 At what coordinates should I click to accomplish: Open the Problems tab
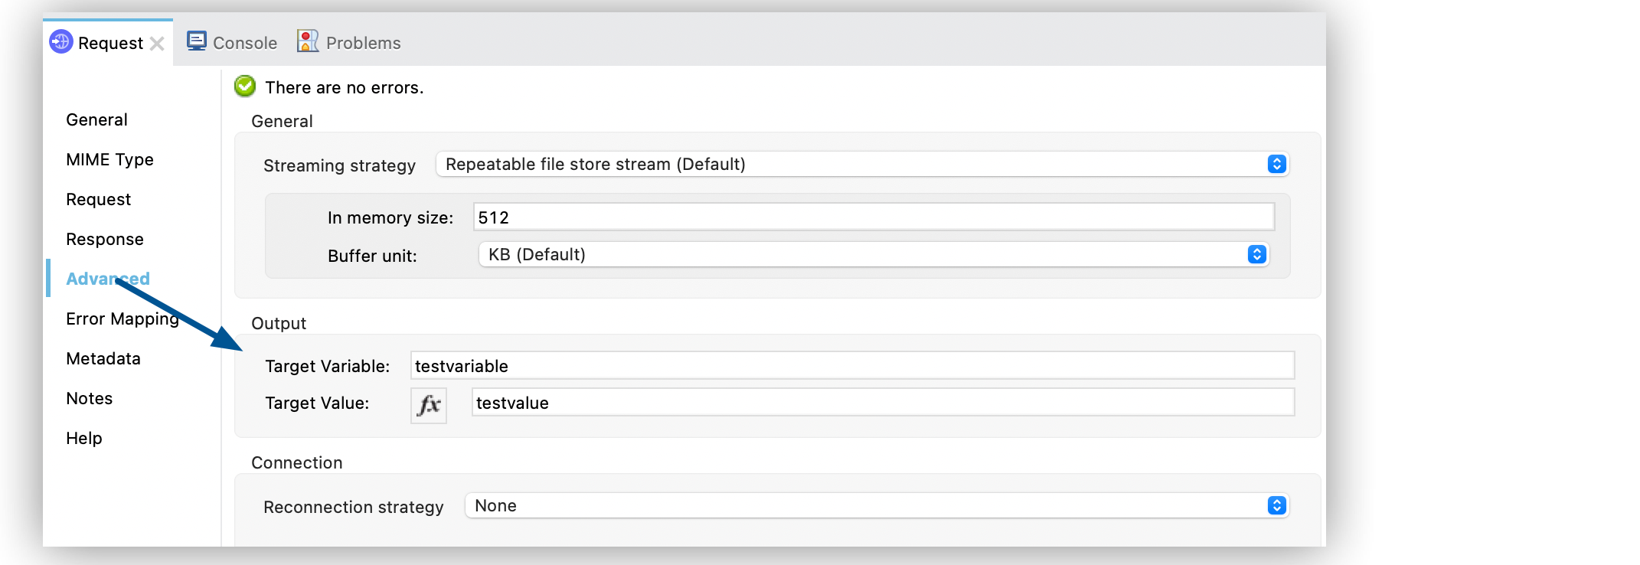pyautogui.click(x=363, y=43)
